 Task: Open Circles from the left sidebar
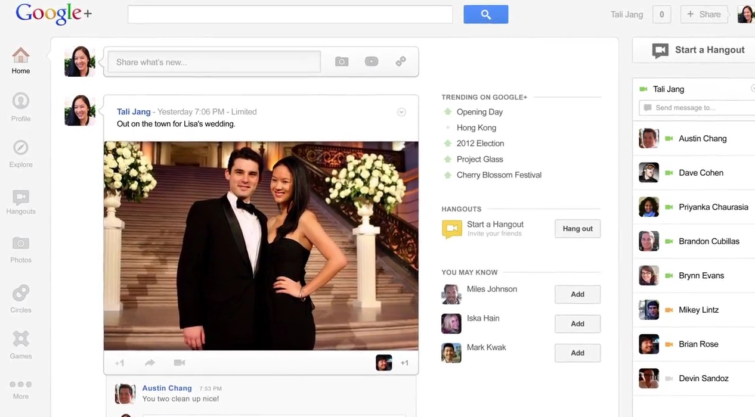tap(21, 299)
